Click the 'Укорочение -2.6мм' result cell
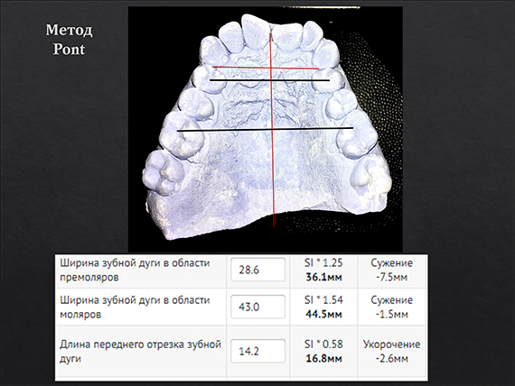Viewport: 515px width, 386px height. (x=392, y=351)
